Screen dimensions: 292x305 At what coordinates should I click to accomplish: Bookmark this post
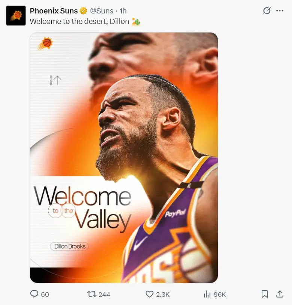tap(265, 294)
